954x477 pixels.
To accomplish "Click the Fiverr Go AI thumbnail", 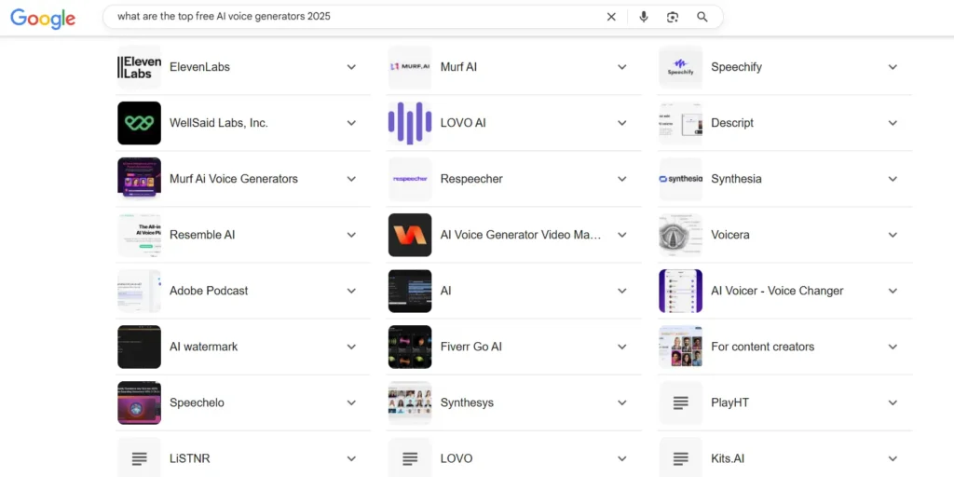I will tap(410, 347).
